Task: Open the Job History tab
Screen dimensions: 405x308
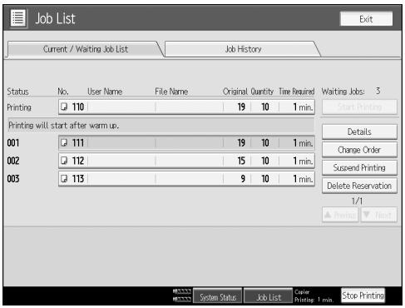Action: coord(243,49)
